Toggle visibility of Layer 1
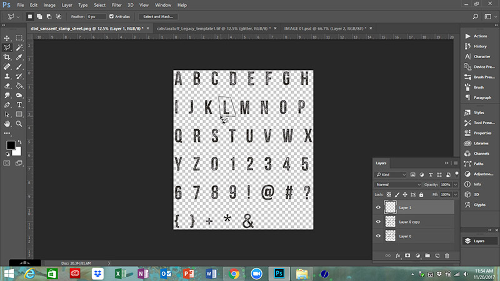500x281 pixels. click(x=378, y=207)
